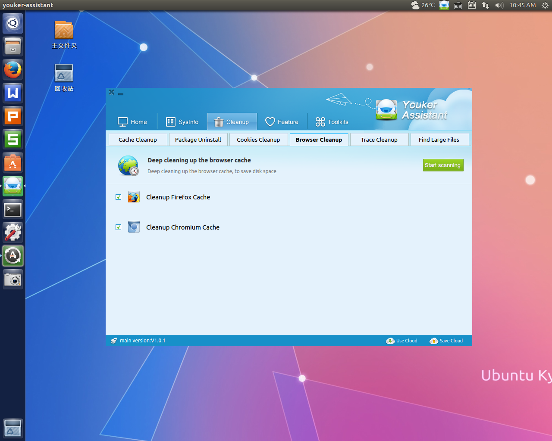The width and height of the screenshot is (552, 441).
Task: Open the sound volume indicator
Action: pyautogui.click(x=499, y=5)
